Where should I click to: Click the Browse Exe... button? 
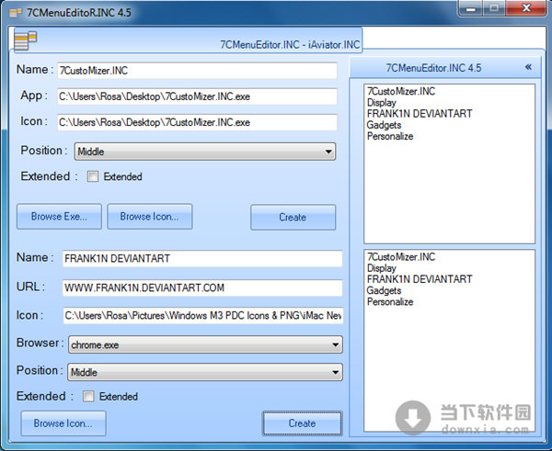point(59,217)
